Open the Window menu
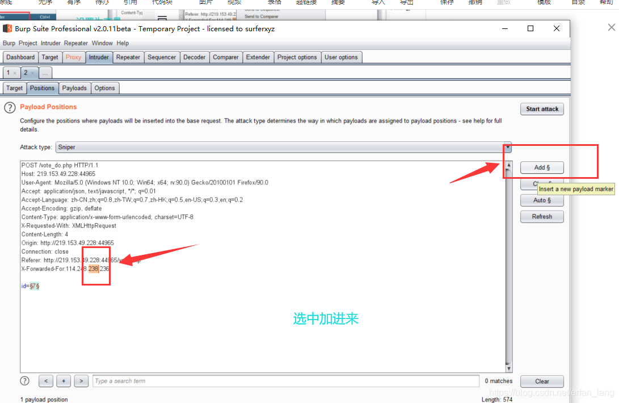619x403 pixels. pos(102,43)
